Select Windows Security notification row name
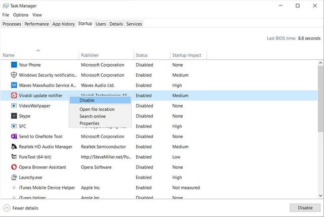324x217 pixels. pos(48,75)
